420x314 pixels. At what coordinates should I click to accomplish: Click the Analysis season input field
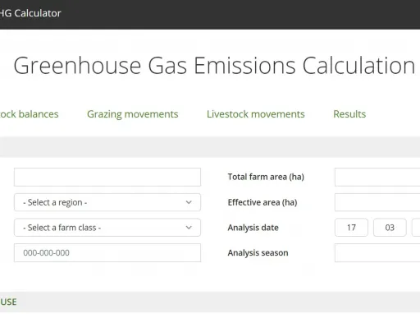(377, 253)
